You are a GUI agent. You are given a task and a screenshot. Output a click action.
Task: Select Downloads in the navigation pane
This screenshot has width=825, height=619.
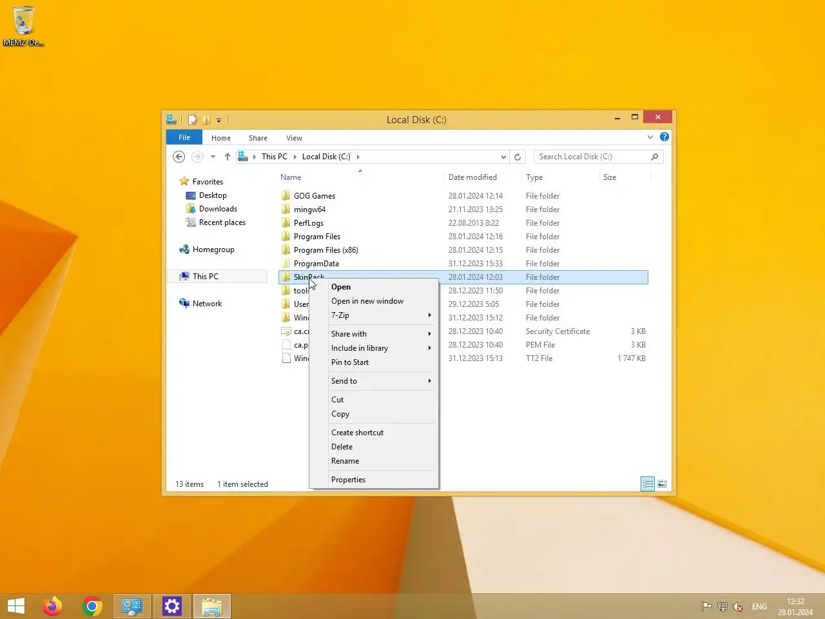[x=218, y=209]
